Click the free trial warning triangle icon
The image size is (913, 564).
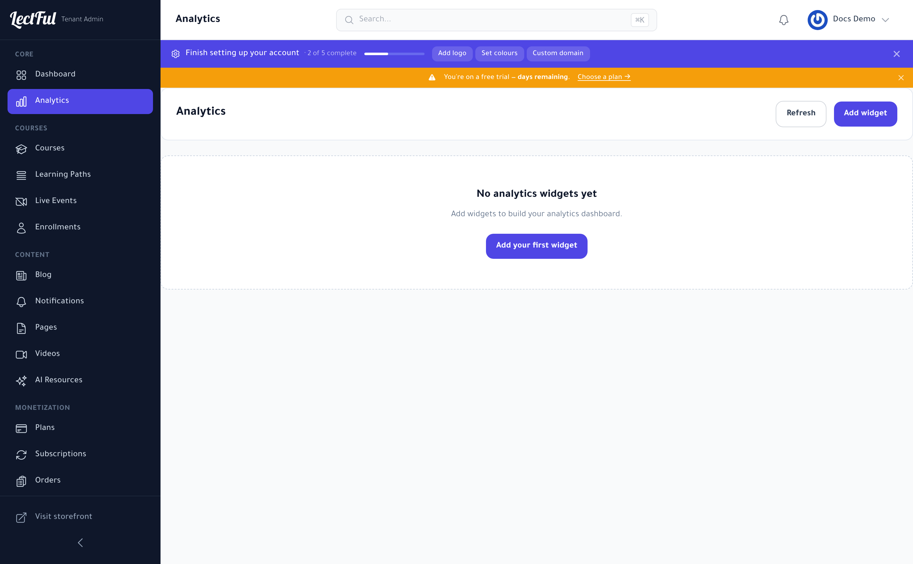click(x=432, y=77)
